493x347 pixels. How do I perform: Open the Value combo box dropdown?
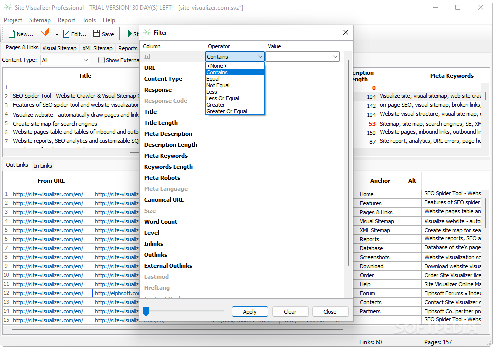tap(335, 57)
